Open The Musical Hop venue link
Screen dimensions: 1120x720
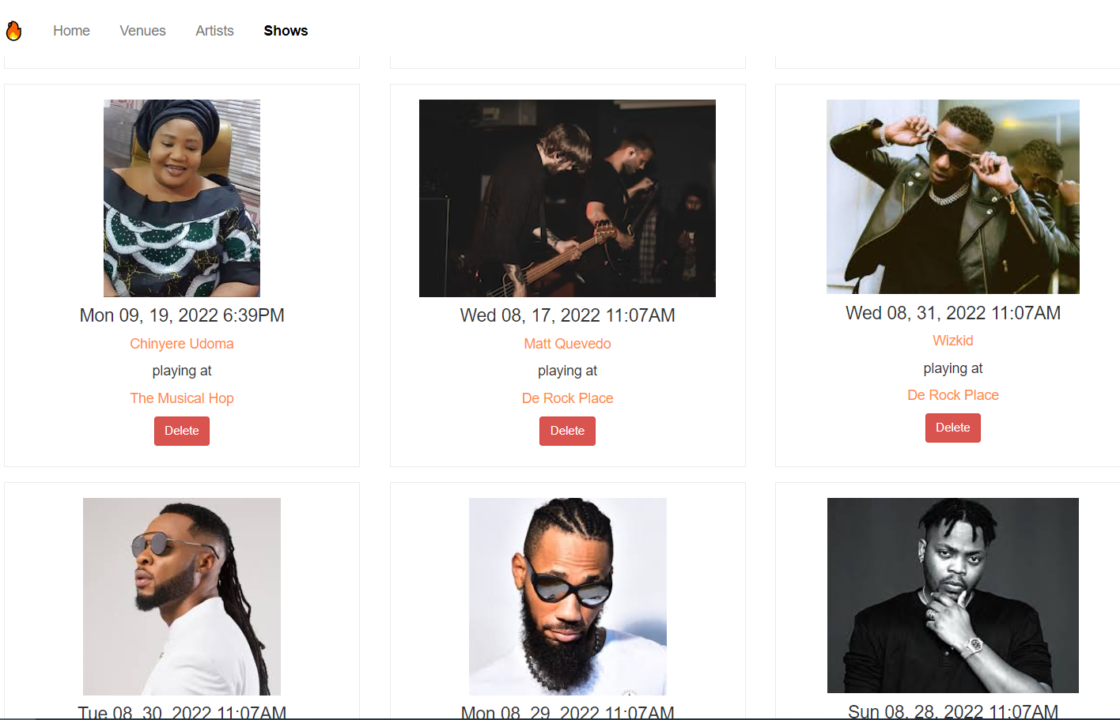[182, 398]
